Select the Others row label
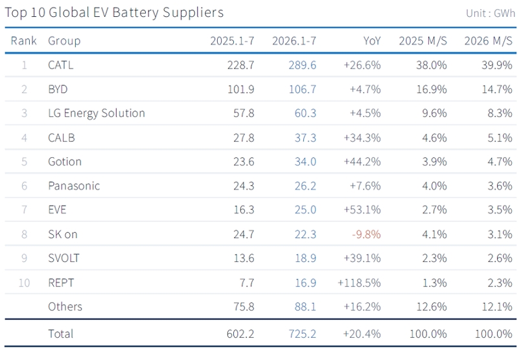The height and width of the screenshot is (350, 521). click(x=65, y=307)
